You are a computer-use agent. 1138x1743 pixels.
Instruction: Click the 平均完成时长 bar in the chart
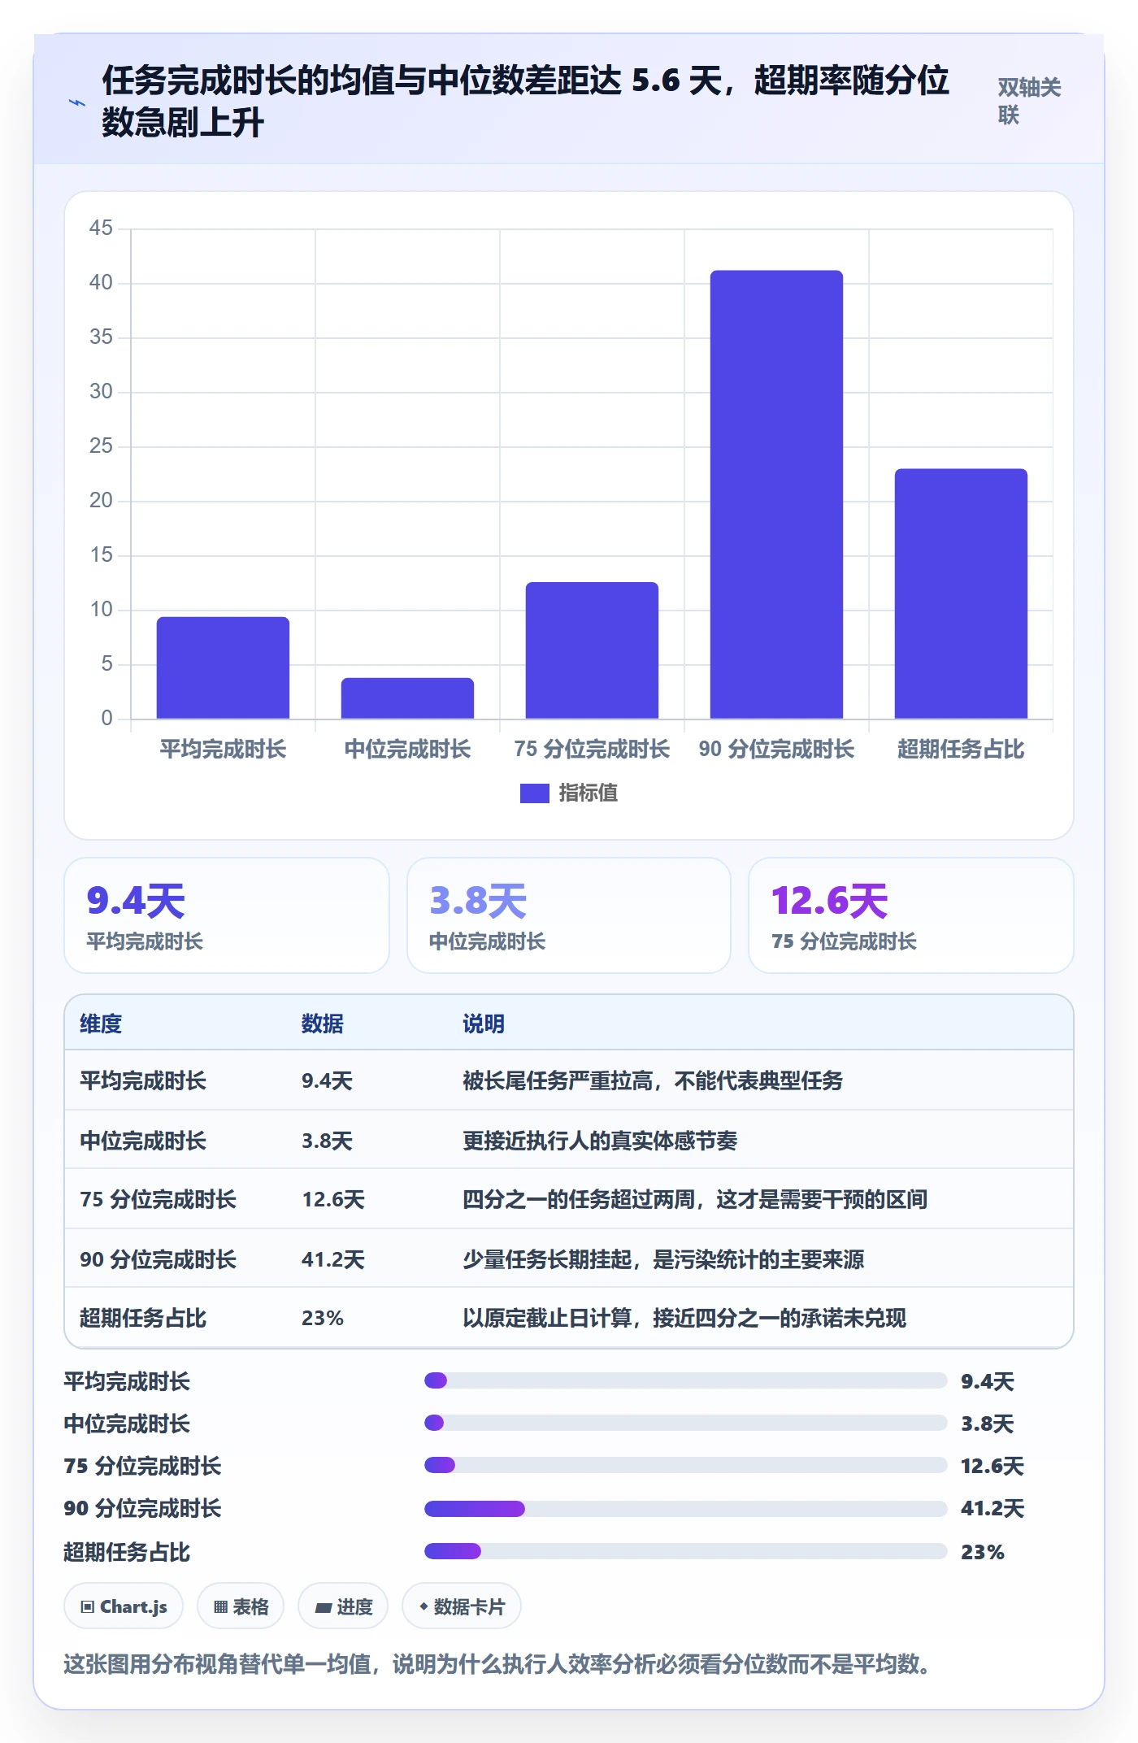pos(223,667)
